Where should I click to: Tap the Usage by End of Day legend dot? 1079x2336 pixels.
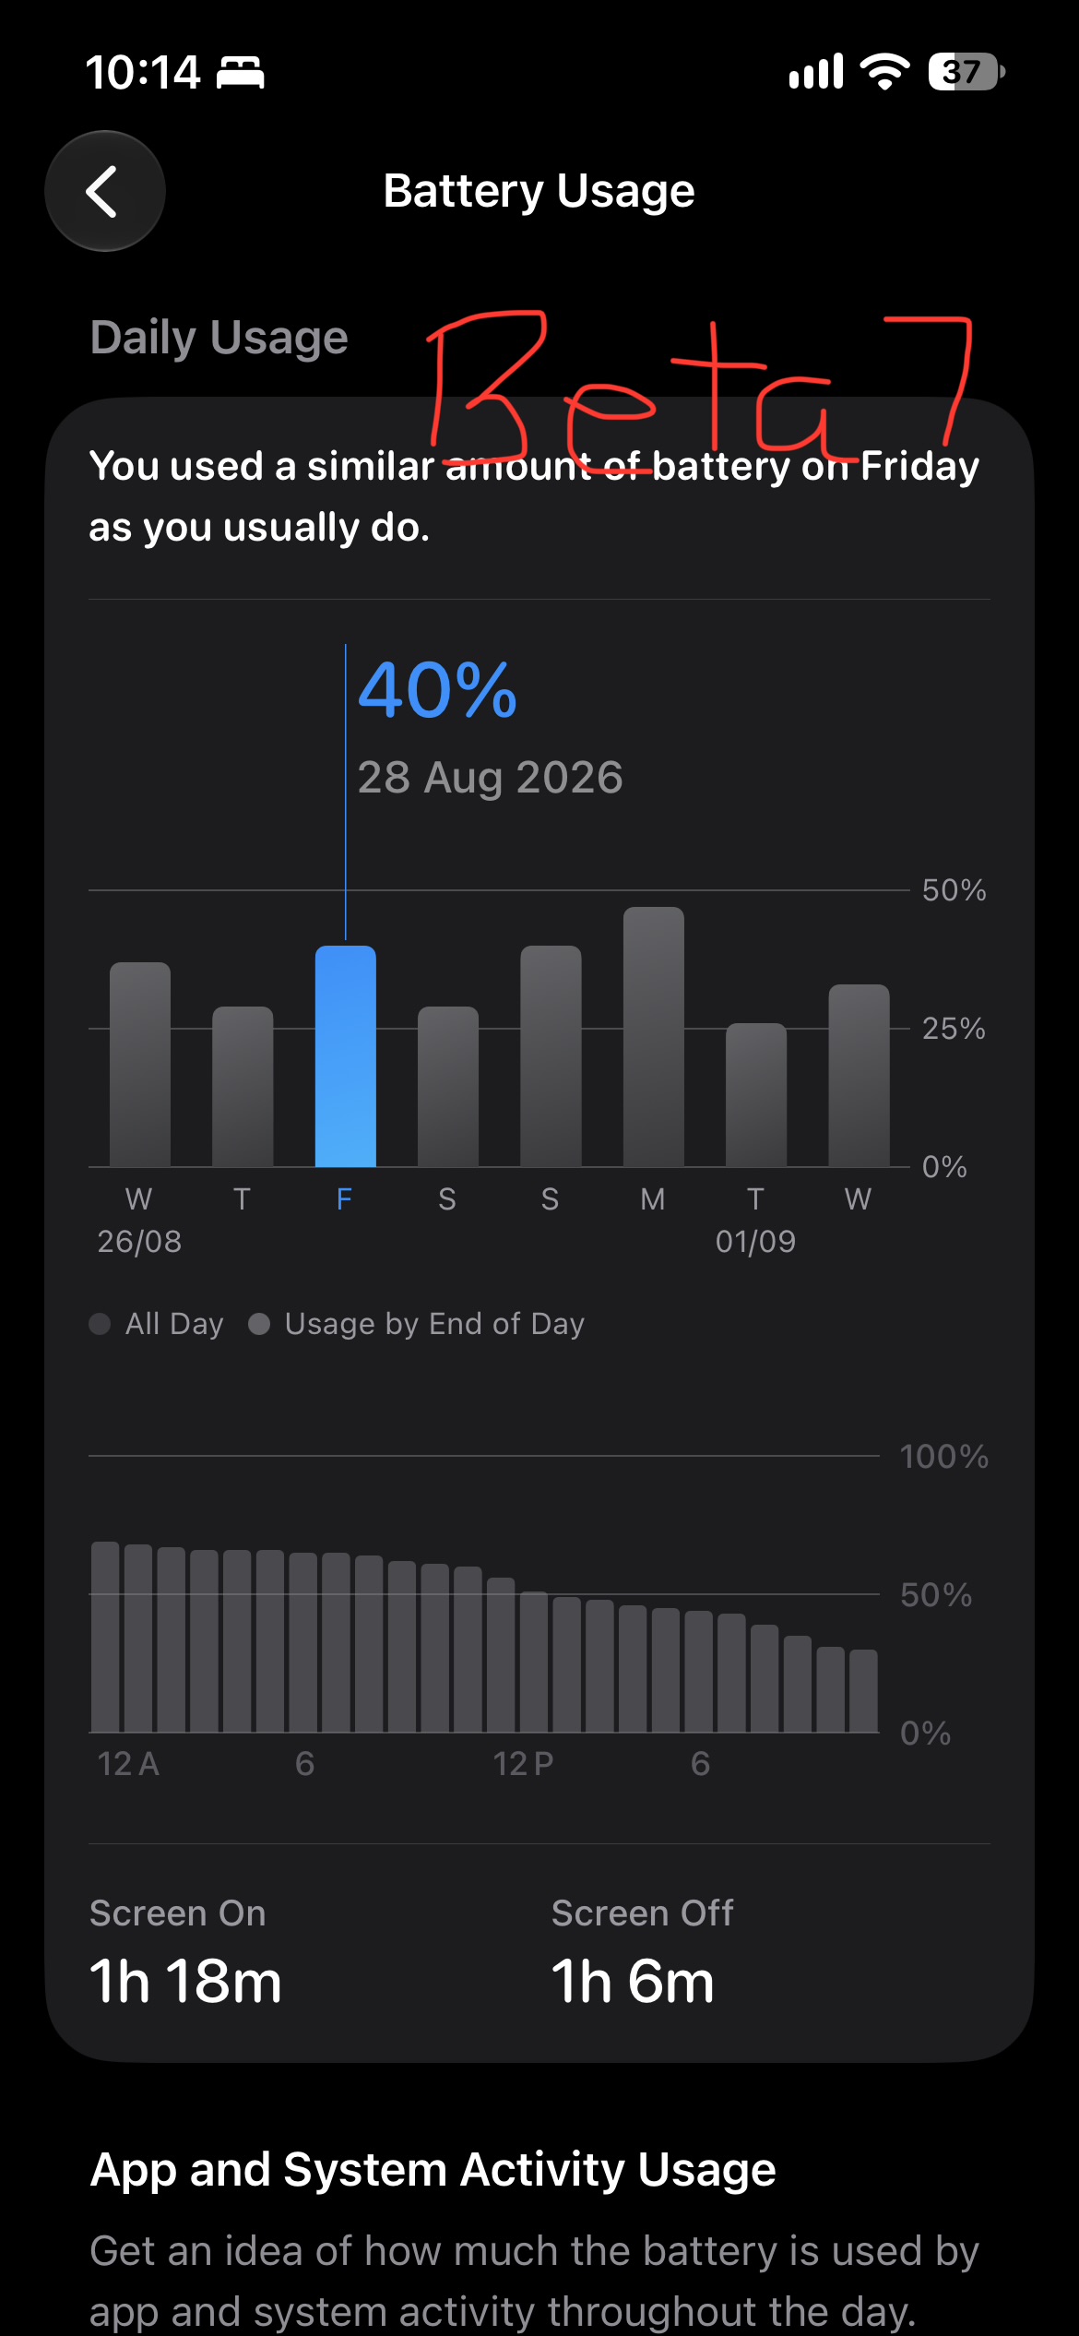tap(259, 1324)
